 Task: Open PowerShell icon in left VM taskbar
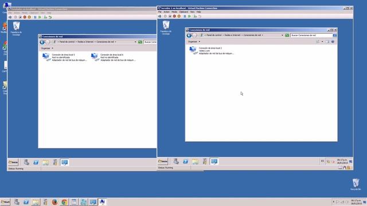pos(36,163)
